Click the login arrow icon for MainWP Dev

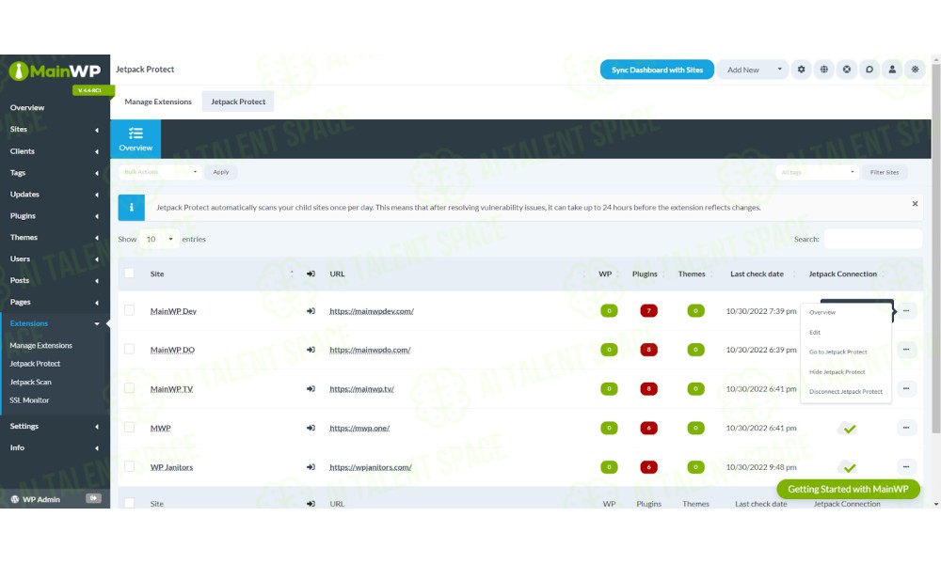pos(311,311)
